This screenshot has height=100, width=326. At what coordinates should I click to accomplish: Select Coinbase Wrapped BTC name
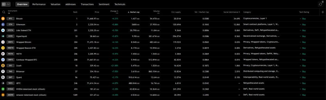click(x=27, y=60)
